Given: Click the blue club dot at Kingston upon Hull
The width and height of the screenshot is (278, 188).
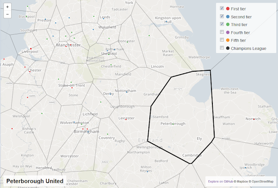Looking at the screenshot, I should coord(166,21).
